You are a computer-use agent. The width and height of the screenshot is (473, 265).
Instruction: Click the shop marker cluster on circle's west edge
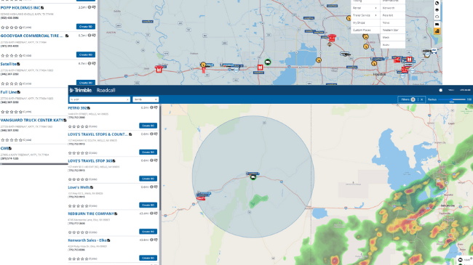(203, 195)
